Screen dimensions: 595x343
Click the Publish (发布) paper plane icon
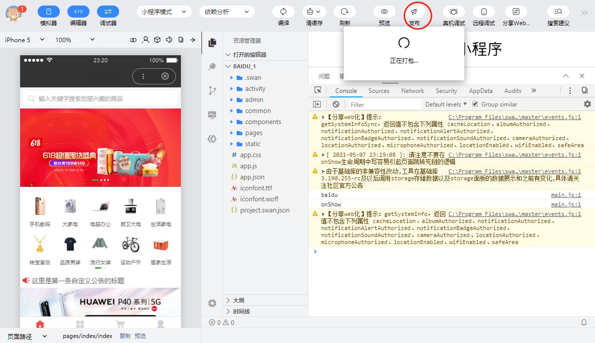pos(414,12)
